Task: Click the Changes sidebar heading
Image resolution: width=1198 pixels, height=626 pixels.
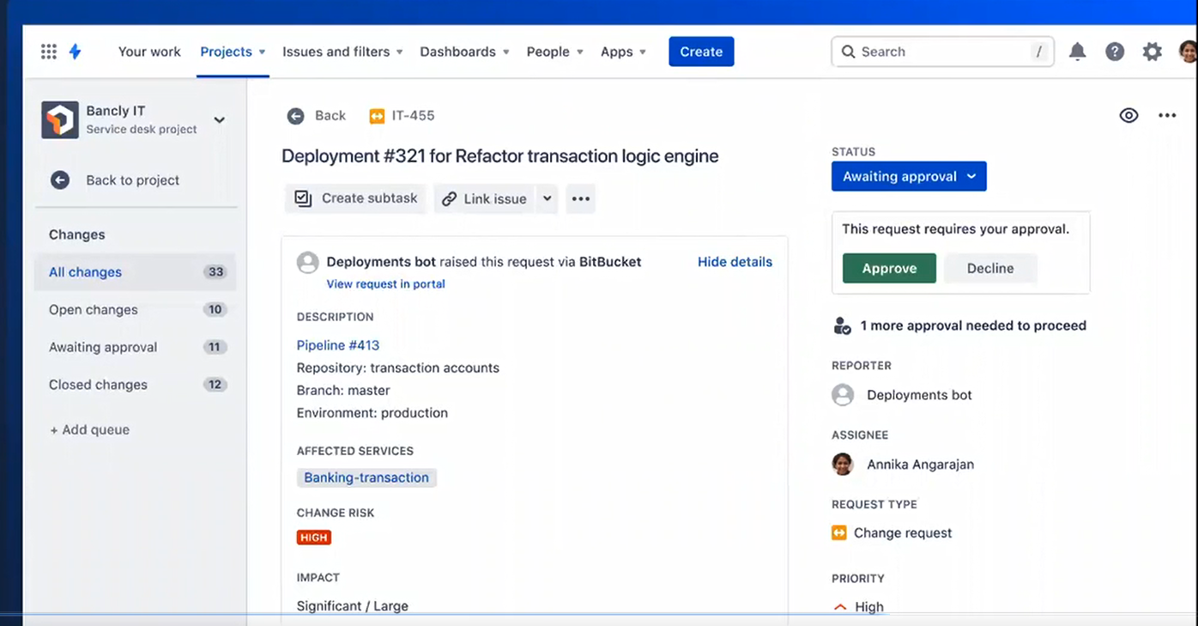Action: click(77, 234)
